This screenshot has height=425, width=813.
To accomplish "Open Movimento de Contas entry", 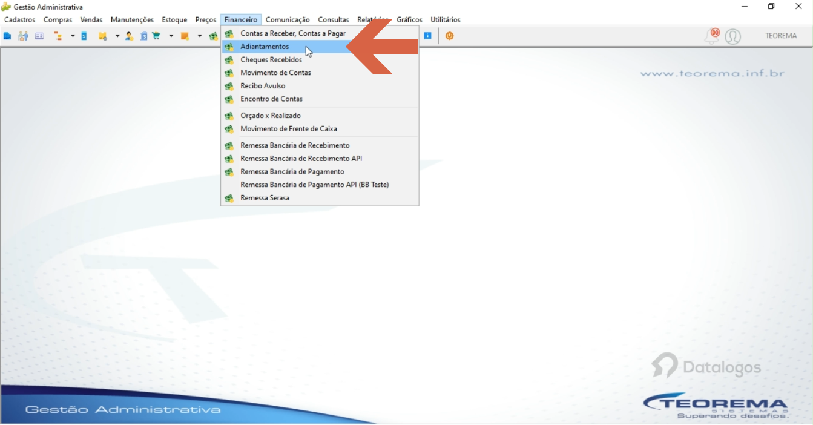I will click(x=320, y=73).
